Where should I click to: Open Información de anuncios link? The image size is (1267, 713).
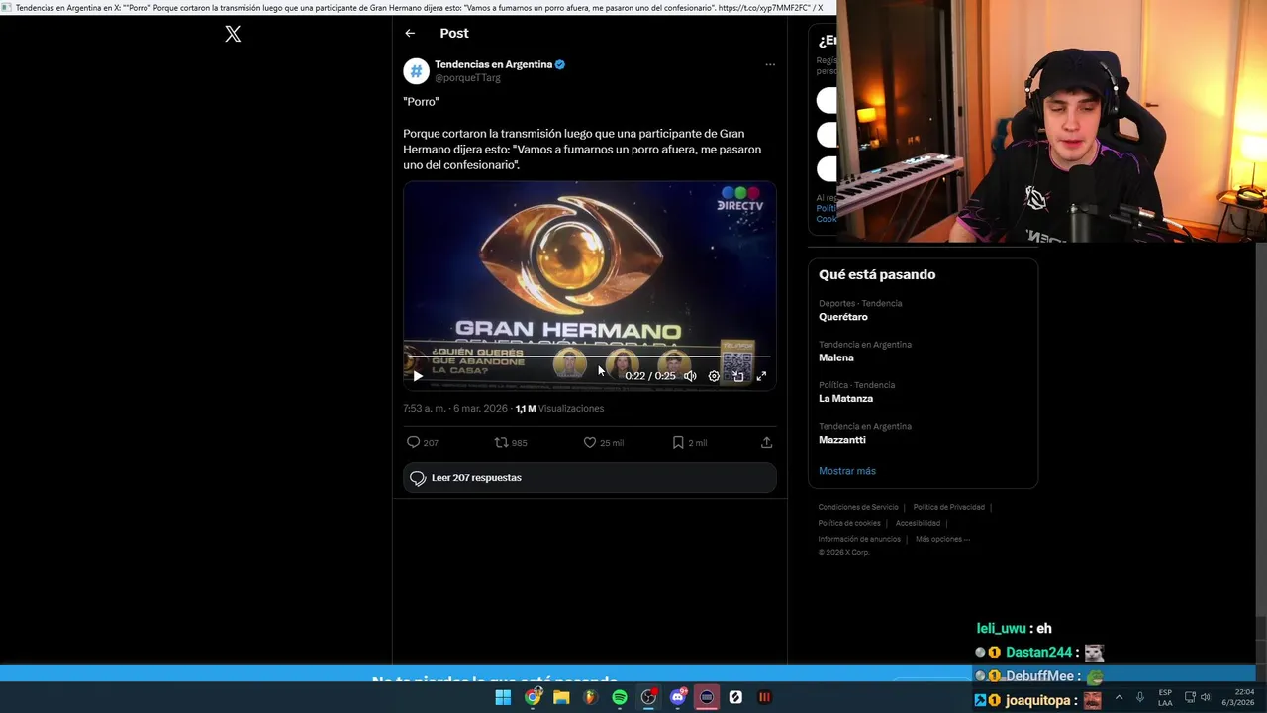[x=859, y=539]
